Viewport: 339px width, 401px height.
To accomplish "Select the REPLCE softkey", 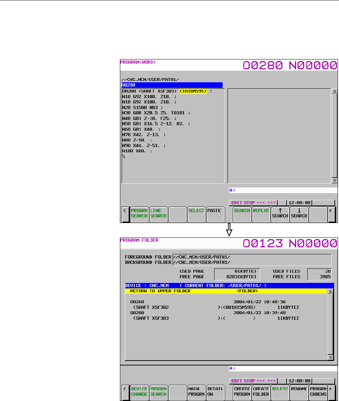I will tap(261, 214).
